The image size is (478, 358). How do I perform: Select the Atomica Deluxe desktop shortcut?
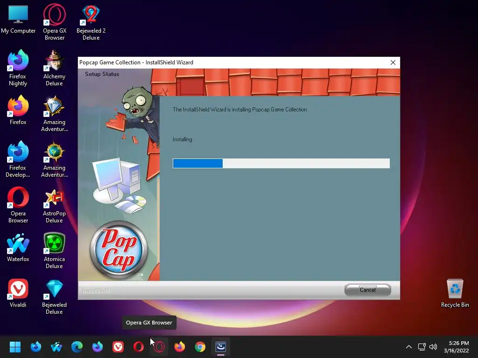point(54,250)
